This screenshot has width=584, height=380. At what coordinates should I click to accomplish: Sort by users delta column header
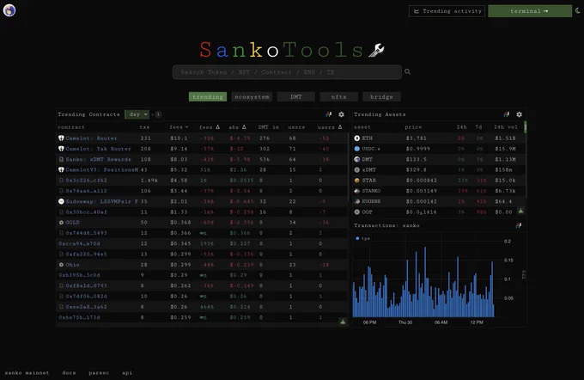click(330, 127)
